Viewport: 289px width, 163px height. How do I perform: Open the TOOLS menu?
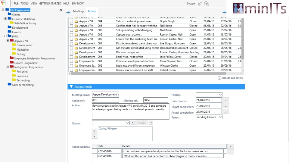pos(24,4)
